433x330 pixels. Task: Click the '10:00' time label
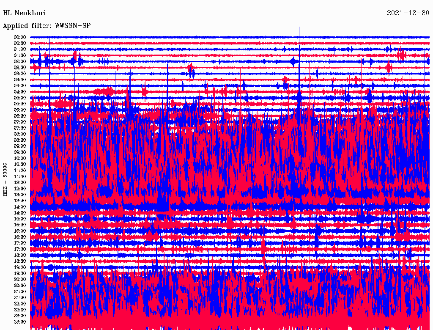click(x=20, y=159)
